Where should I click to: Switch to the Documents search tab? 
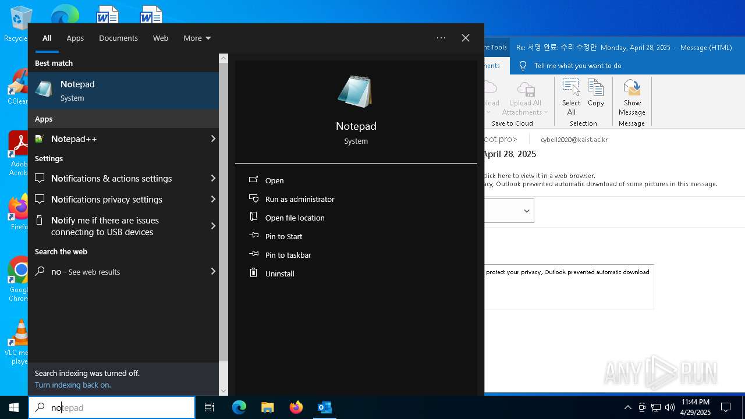[x=118, y=38]
